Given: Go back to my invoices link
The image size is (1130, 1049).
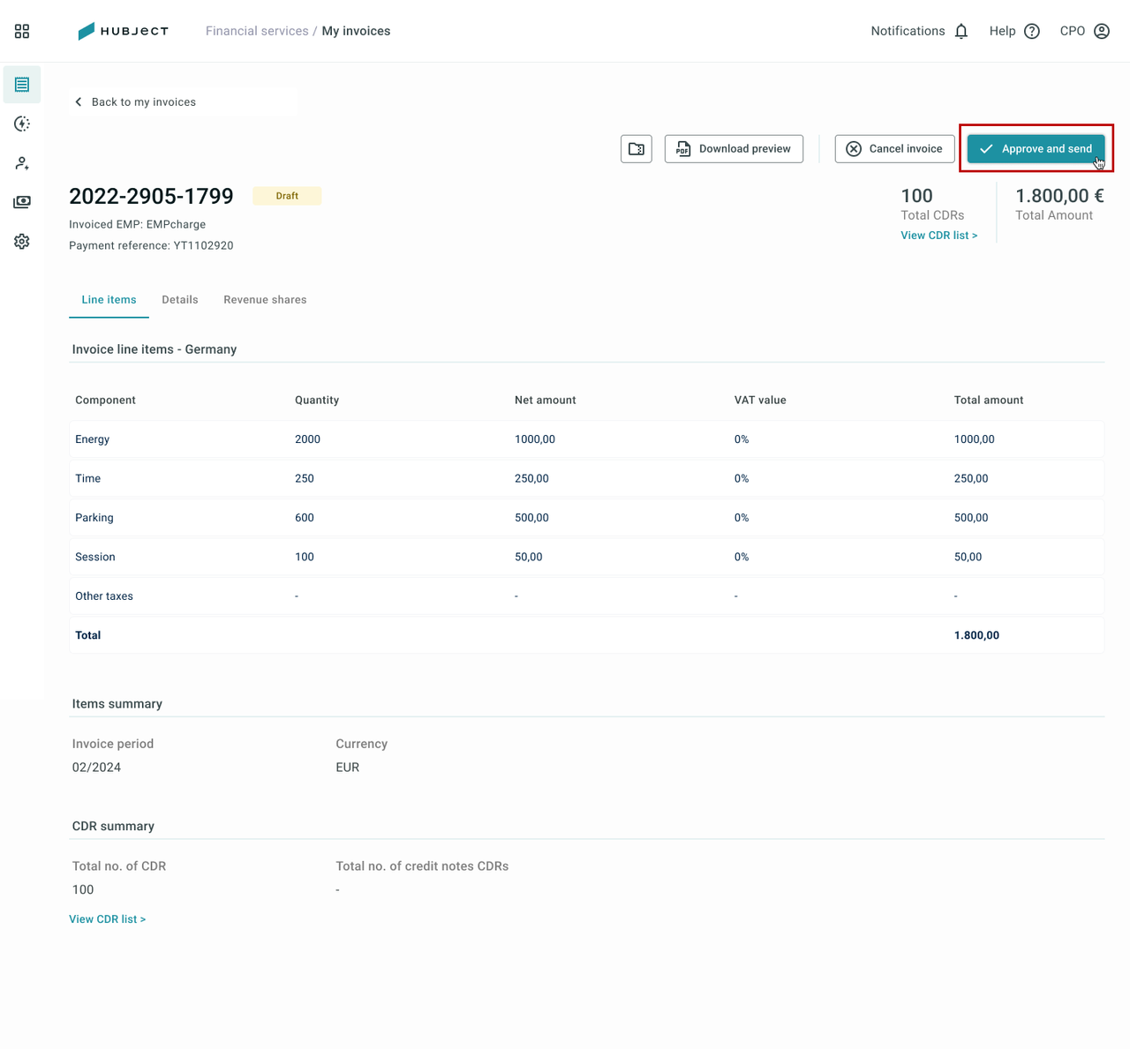Looking at the screenshot, I should (144, 102).
